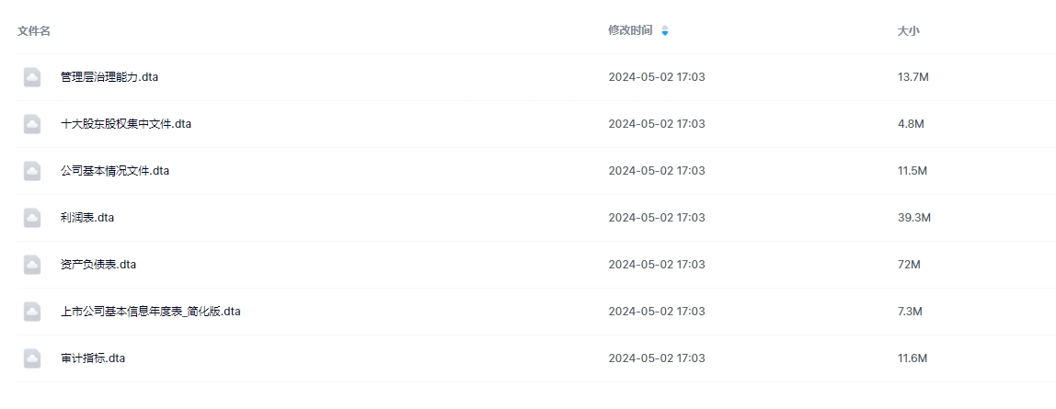
Task: Click the icon beside 上市公司基本信息年度表_简化版.dta
Action: 32,312
